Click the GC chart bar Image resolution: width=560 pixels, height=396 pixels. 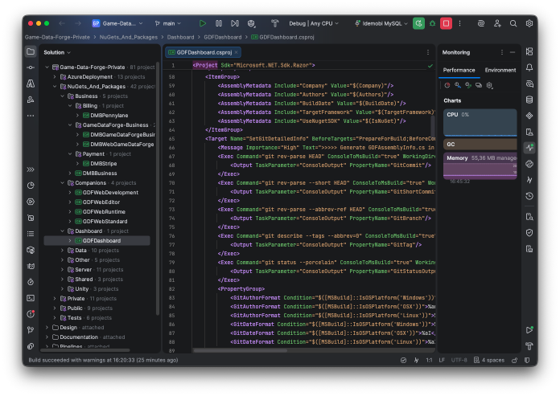point(480,145)
